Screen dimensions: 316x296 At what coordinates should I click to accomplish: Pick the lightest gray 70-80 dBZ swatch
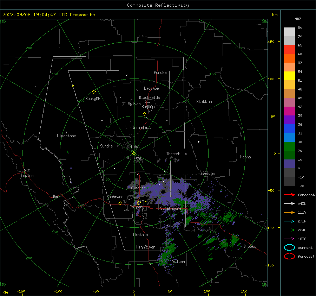click(289, 32)
